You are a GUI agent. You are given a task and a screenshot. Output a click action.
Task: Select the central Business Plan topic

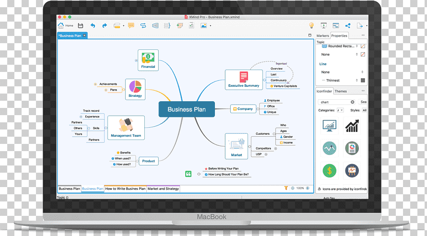click(187, 109)
